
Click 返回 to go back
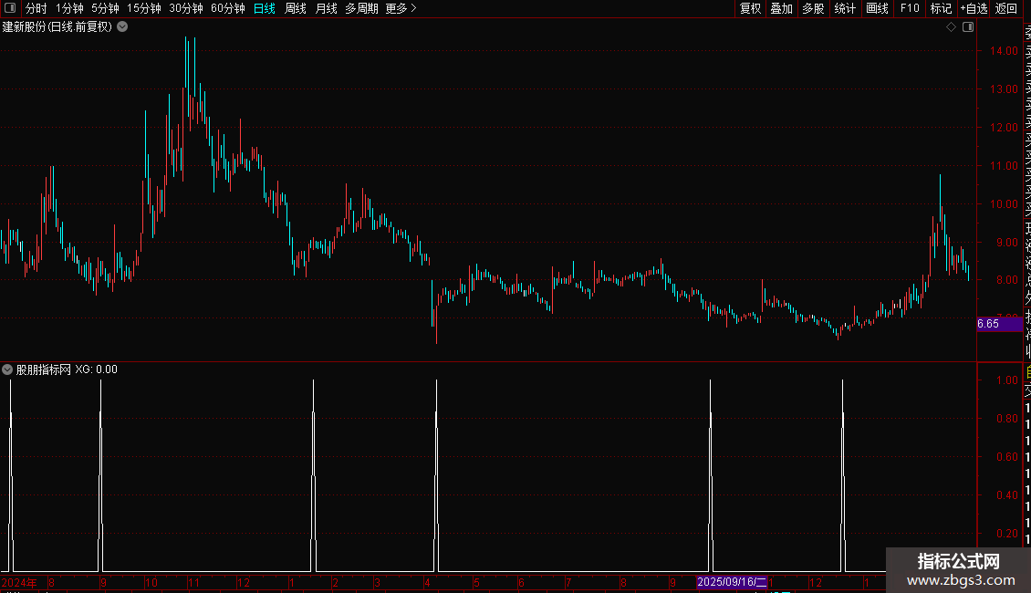tap(1006, 8)
